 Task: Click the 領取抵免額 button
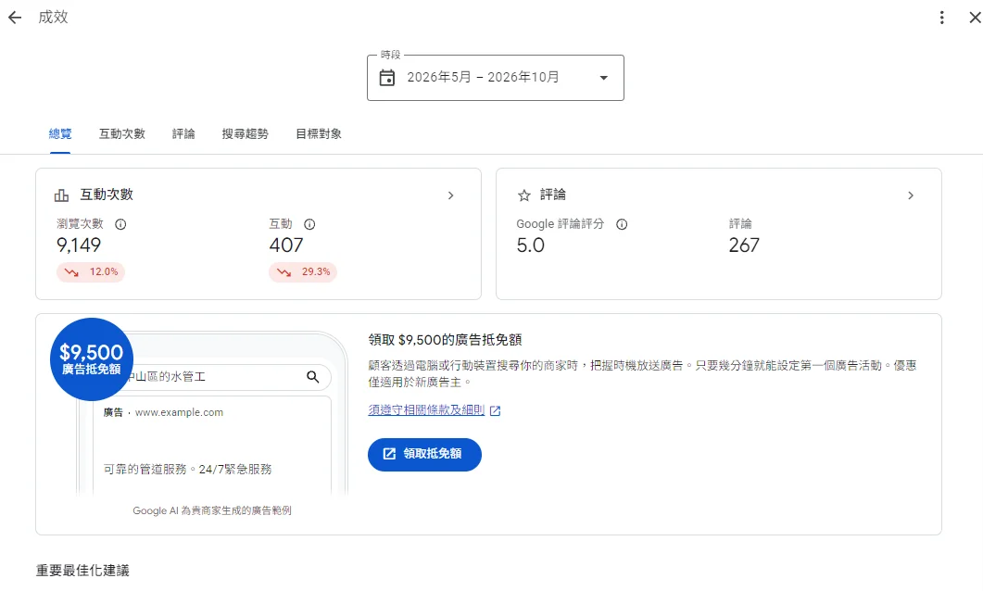pyautogui.click(x=424, y=454)
